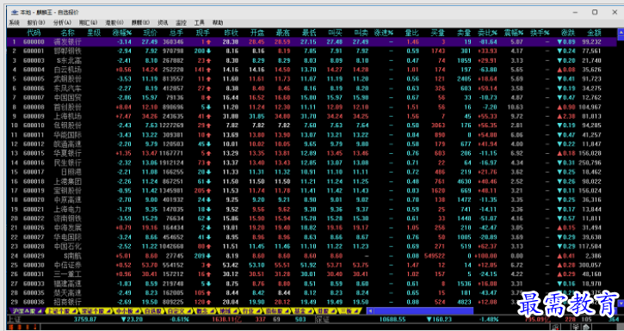Select stock 中海发展

[x=67, y=228]
